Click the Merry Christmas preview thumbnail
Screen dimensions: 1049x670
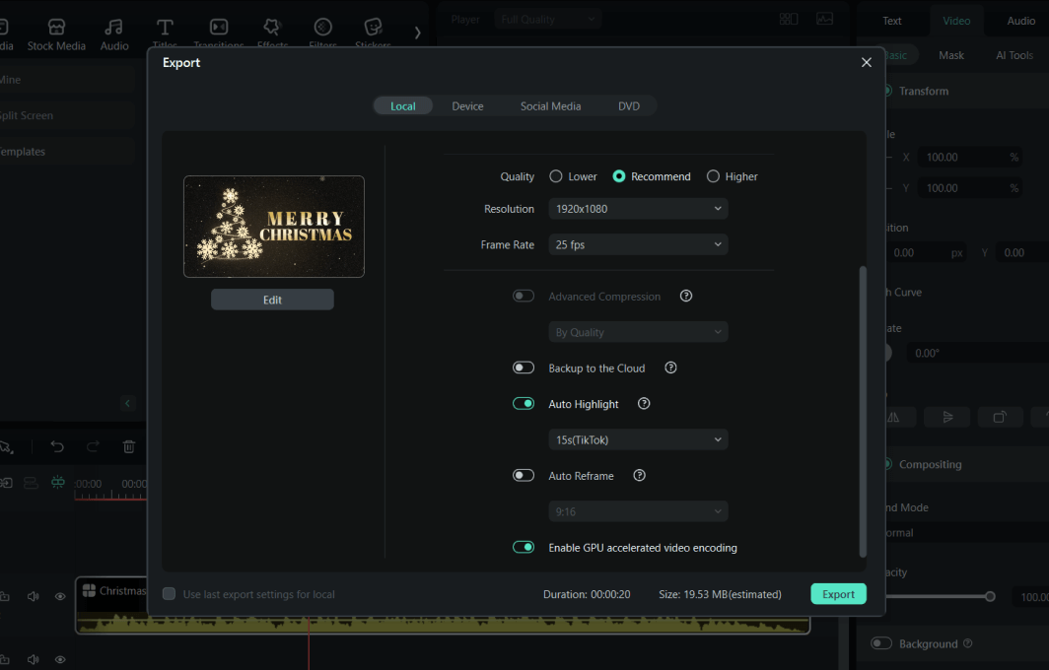[x=274, y=226]
